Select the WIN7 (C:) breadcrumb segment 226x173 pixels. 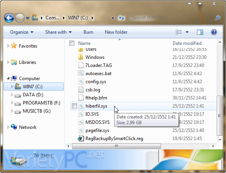78,18
